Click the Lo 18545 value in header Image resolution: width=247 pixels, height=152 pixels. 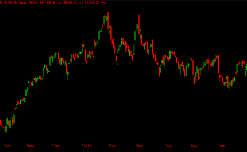point(65,3)
